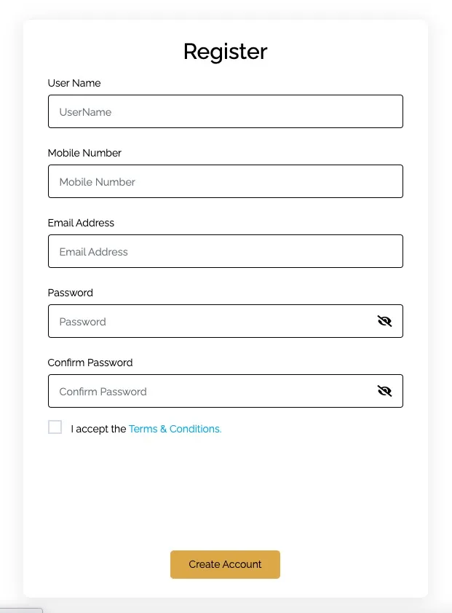Toggle visibility eye icon in Confirm Password field
The width and height of the screenshot is (452, 613).
pos(384,391)
